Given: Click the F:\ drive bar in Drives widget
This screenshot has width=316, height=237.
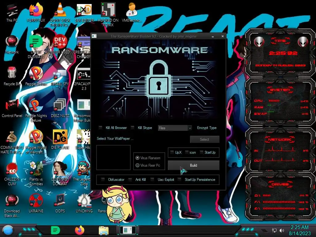Looking at the screenshot, I should (x=281, y=202).
